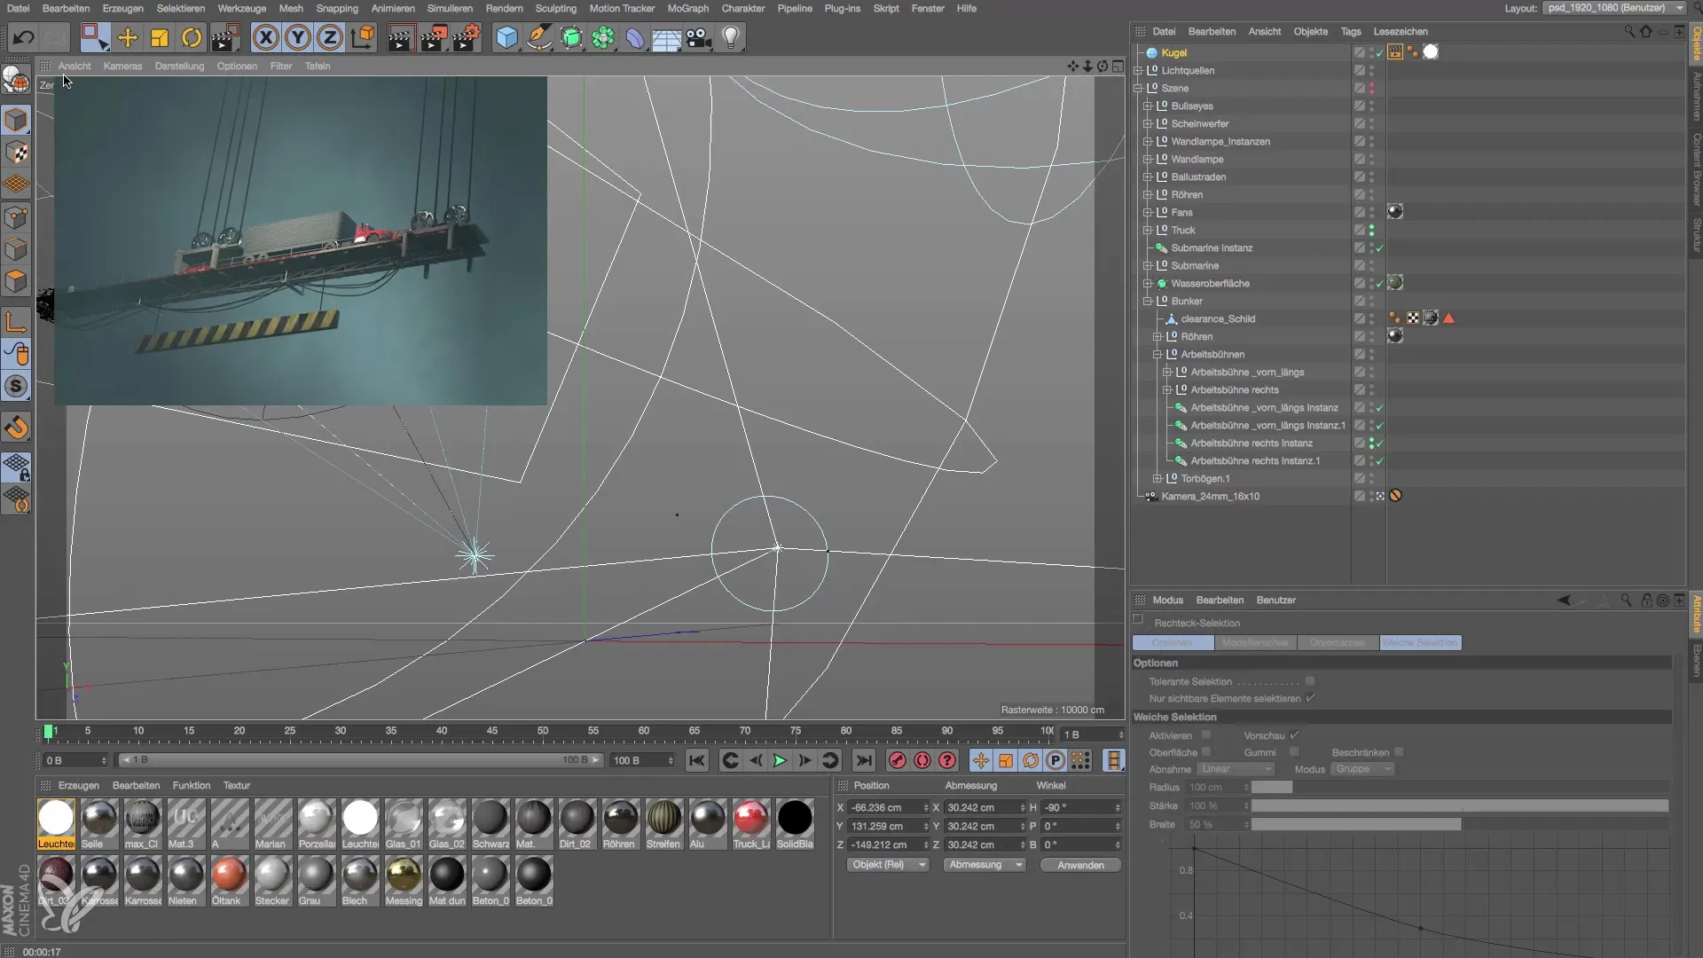Image resolution: width=1703 pixels, height=958 pixels.
Task: Render the active view via clapperboard icon
Action: pos(401,37)
